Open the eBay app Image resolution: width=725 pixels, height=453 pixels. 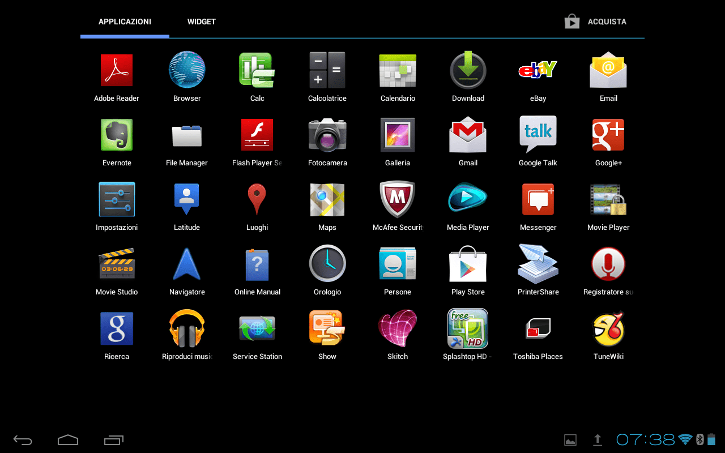pyautogui.click(x=538, y=70)
